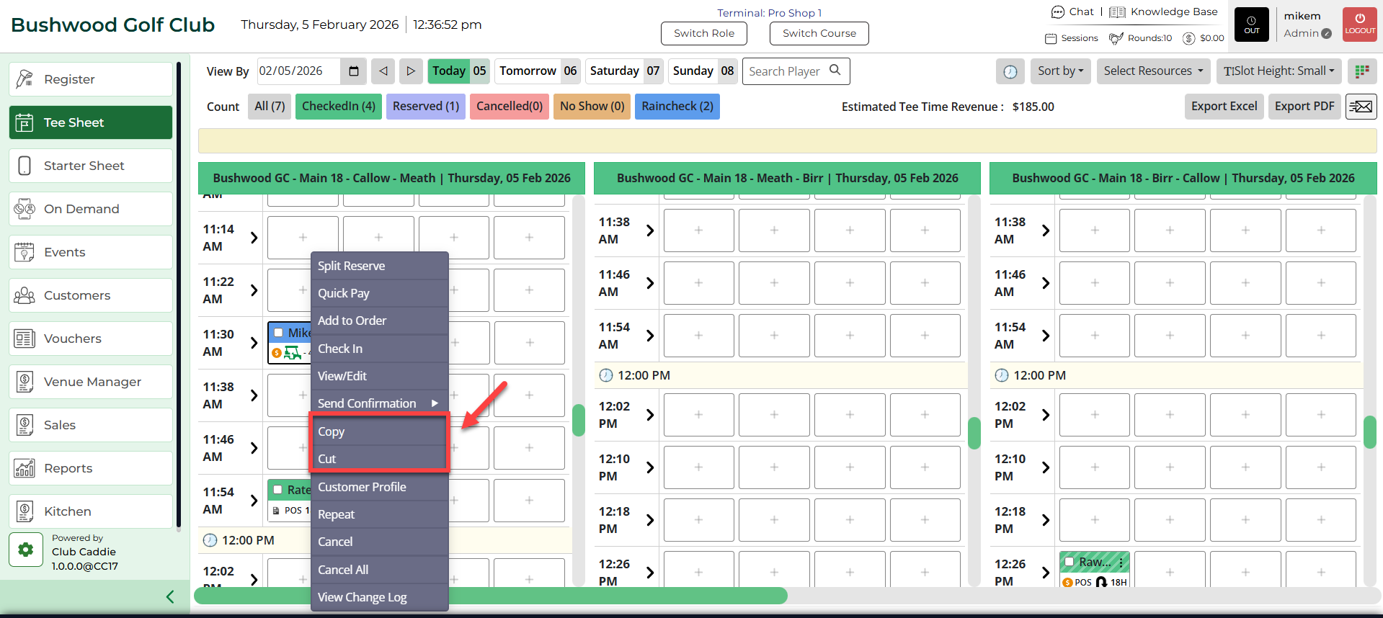Image resolution: width=1383 pixels, height=618 pixels.
Task: Go to previous day arrow
Action: pos(383,71)
